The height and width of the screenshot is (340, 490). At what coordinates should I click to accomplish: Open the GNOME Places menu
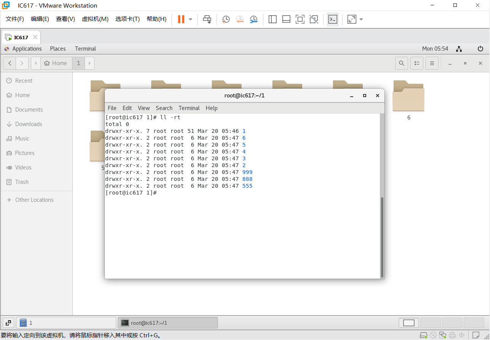point(58,49)
